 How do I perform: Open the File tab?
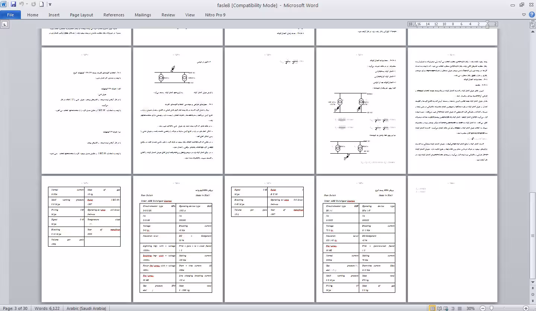(x=10, y=15)
